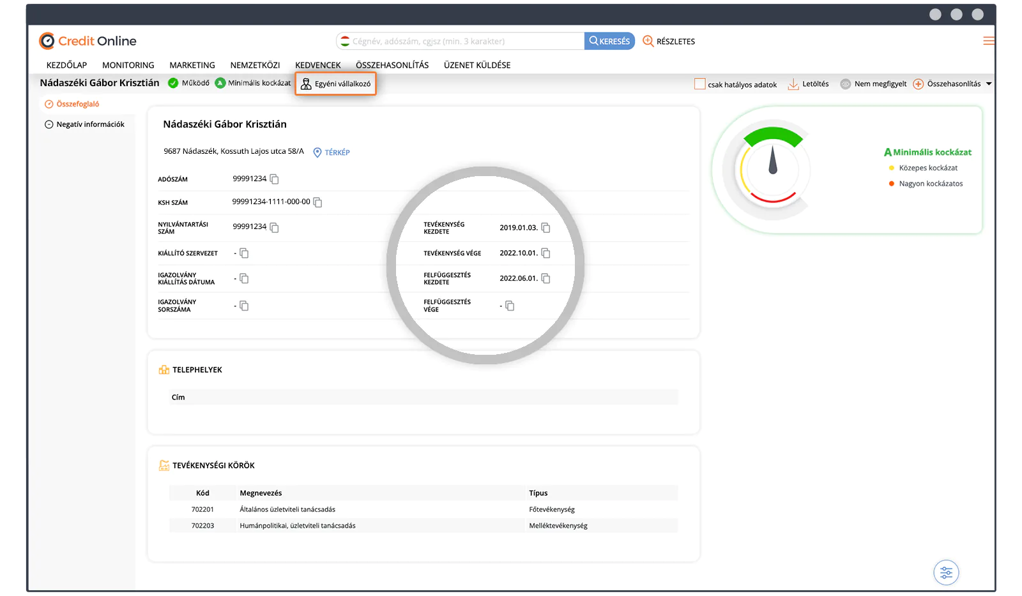Copy the Felfüggesztés kezdete date
The width and height of the screenshot is (1022, 596).
click(x=545, y=279)
